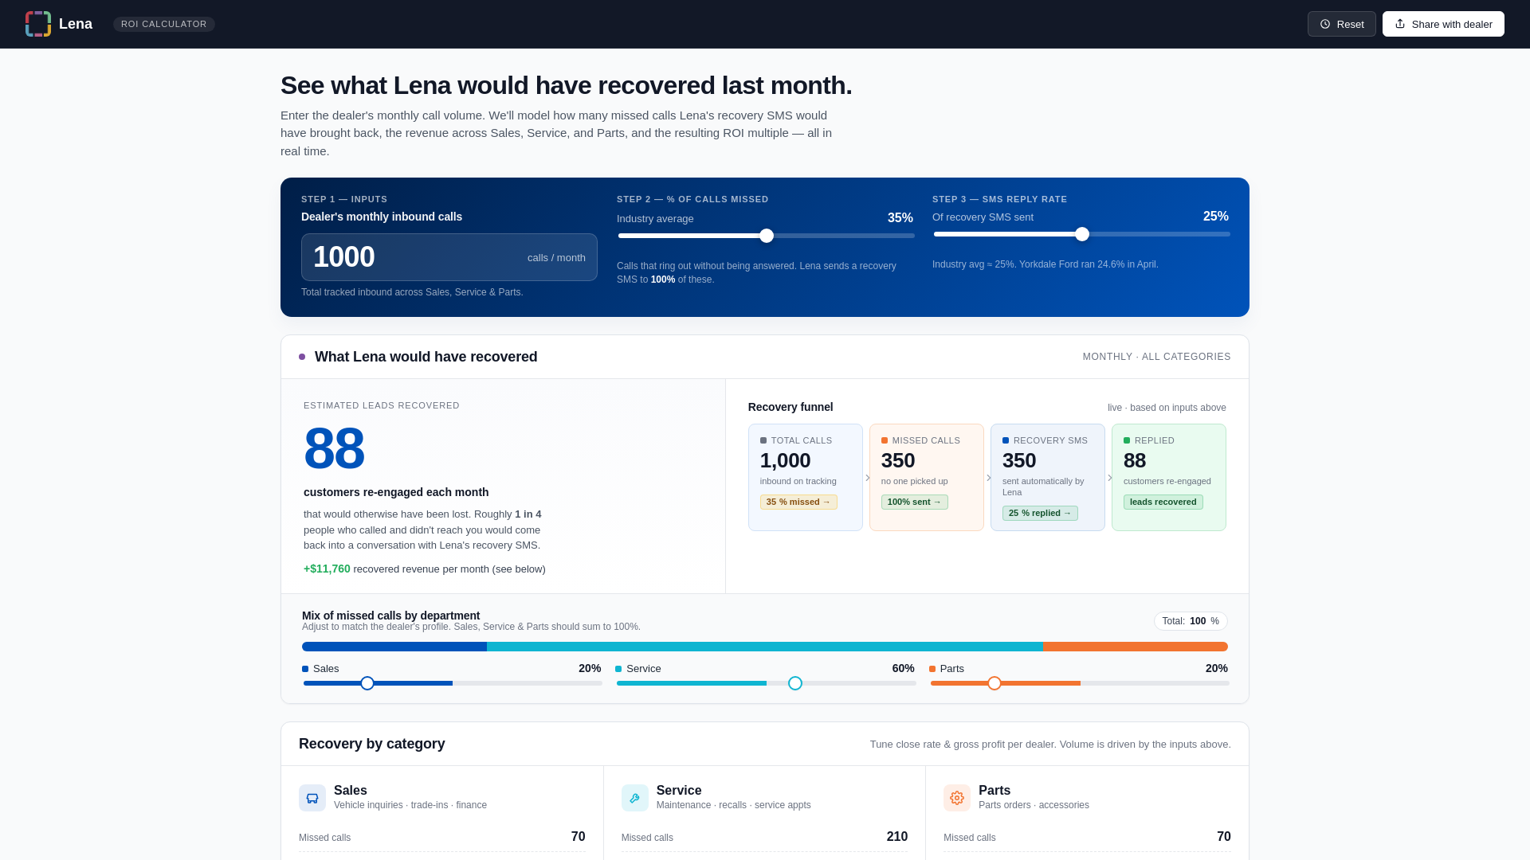Image resolution: width=1530 pixels, height=860 pixels.
Task: Click the Recovery SMS funnel card
Action: tap(1048, 478)
